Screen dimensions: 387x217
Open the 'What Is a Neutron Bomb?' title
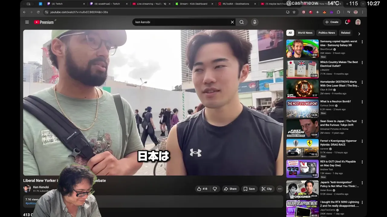[x=335, y=102]
